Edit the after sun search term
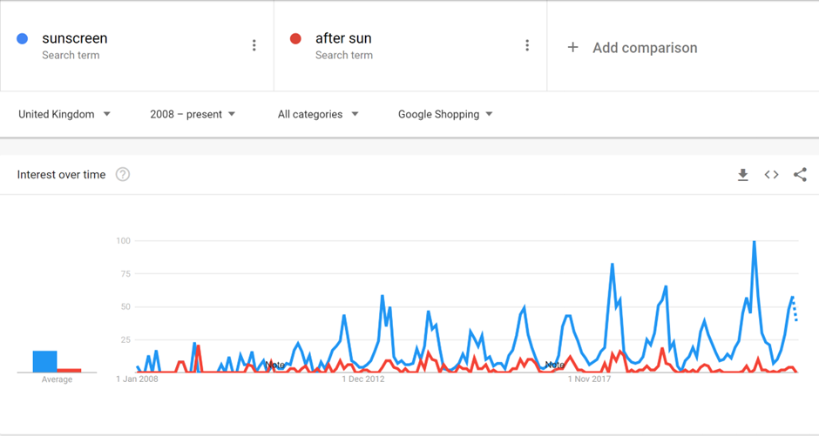The height and width of the screenshot is (436, 819). (x=343, y=38)
